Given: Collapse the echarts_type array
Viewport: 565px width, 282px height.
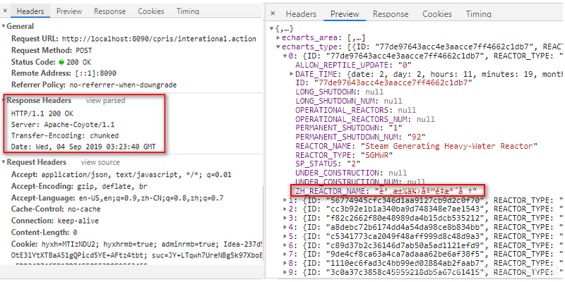Looking at the screenshot, I should 278,47.
